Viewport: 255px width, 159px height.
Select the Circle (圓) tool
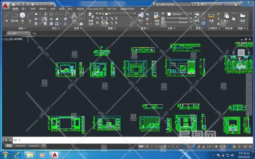(x=22, y=17)
